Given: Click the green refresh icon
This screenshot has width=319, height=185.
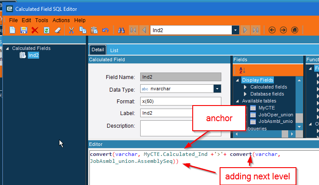Looking at the screenshot, I should click(46, 30).
